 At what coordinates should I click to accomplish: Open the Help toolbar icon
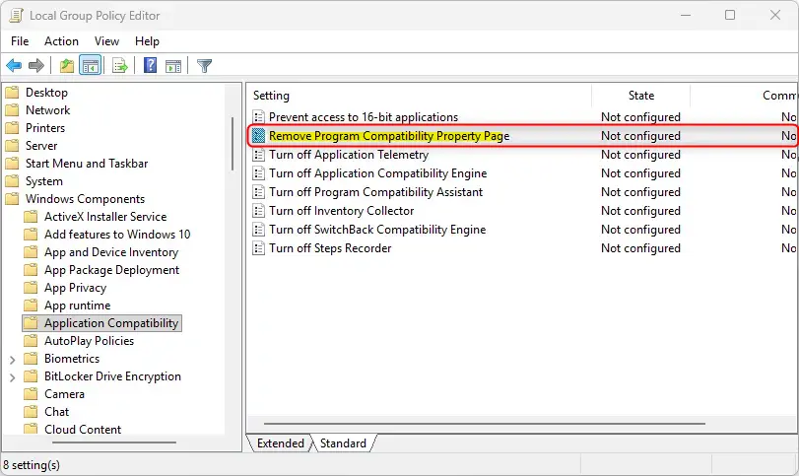(150, 66)
